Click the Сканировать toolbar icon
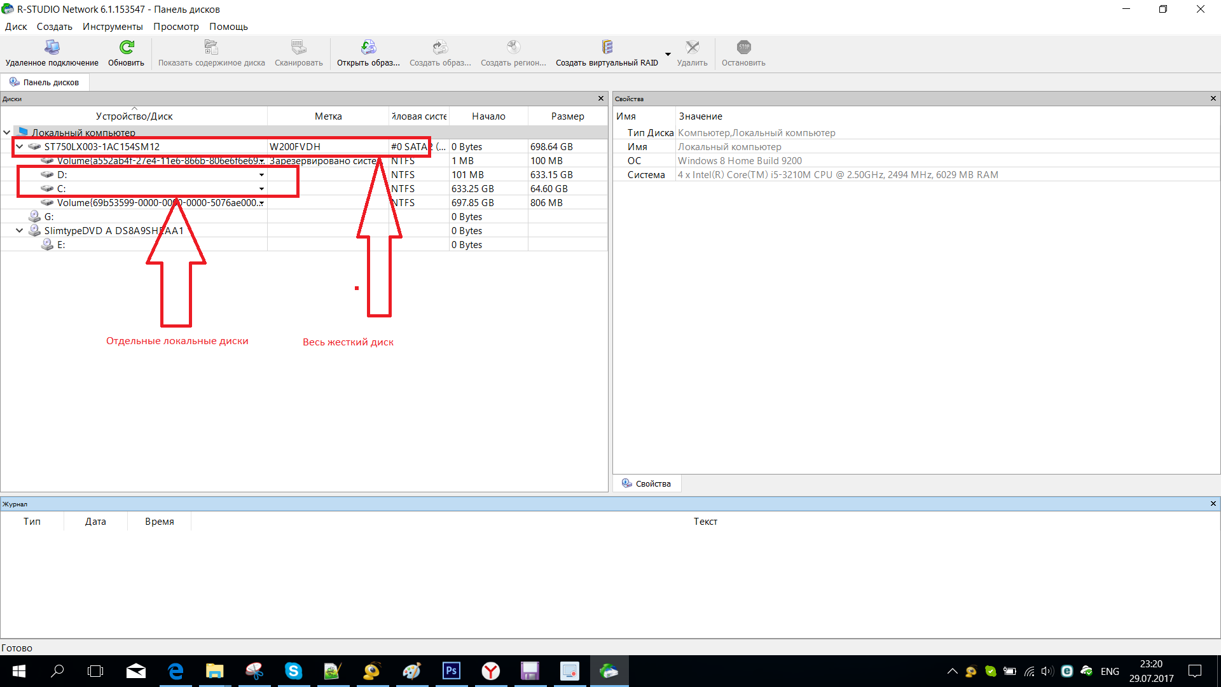The image size is (1221, 687). point(298,47)
